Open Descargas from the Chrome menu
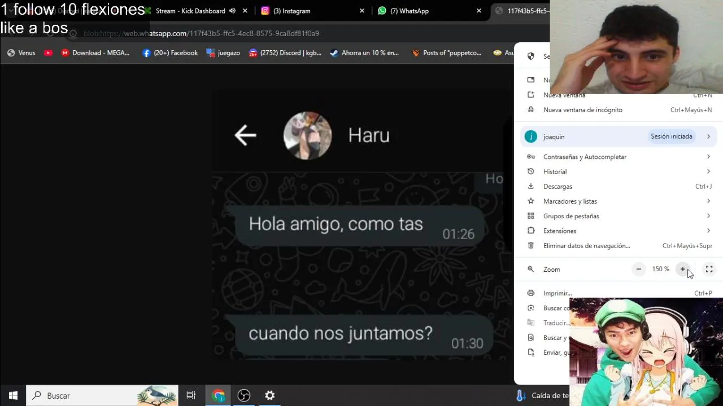The width and height of the screenshot is (723, 406). click(619, 187)
